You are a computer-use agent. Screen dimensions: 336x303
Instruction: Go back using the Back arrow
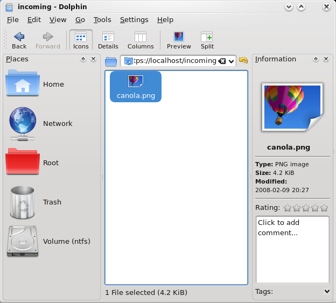(19, 40)
